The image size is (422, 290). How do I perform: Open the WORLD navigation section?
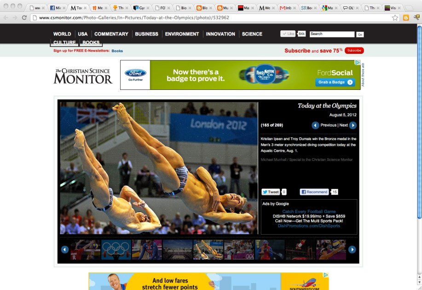click(x=62, y=34)
